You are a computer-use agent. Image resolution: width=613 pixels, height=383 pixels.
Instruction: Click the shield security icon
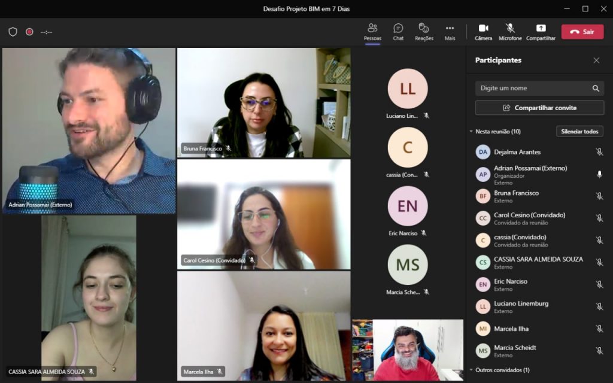[13, 32]
